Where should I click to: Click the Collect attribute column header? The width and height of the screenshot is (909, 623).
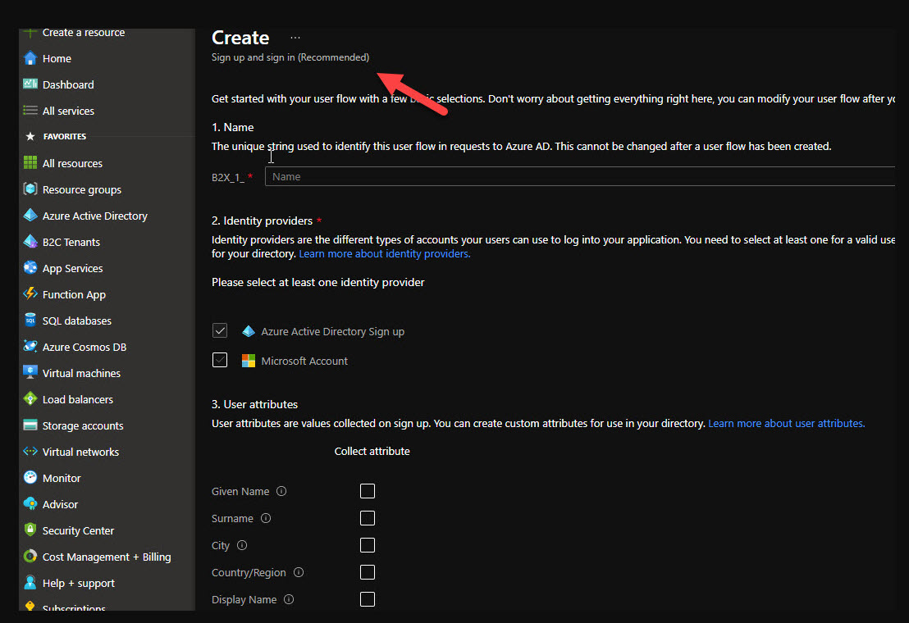(372, 451)
